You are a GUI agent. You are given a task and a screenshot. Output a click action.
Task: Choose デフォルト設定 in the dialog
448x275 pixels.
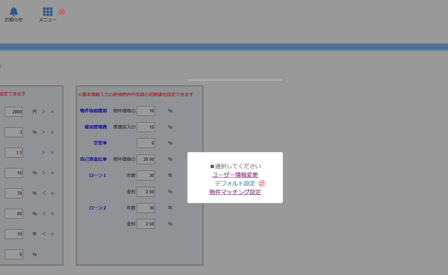pos(235,183)
